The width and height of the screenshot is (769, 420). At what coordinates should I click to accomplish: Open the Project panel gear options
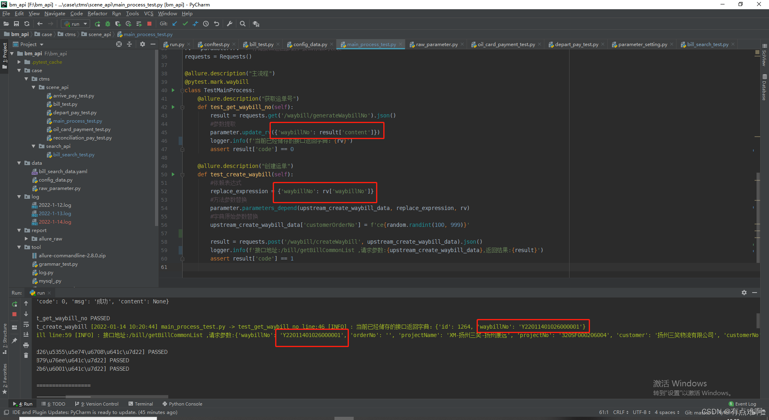(x=143, y=44)
